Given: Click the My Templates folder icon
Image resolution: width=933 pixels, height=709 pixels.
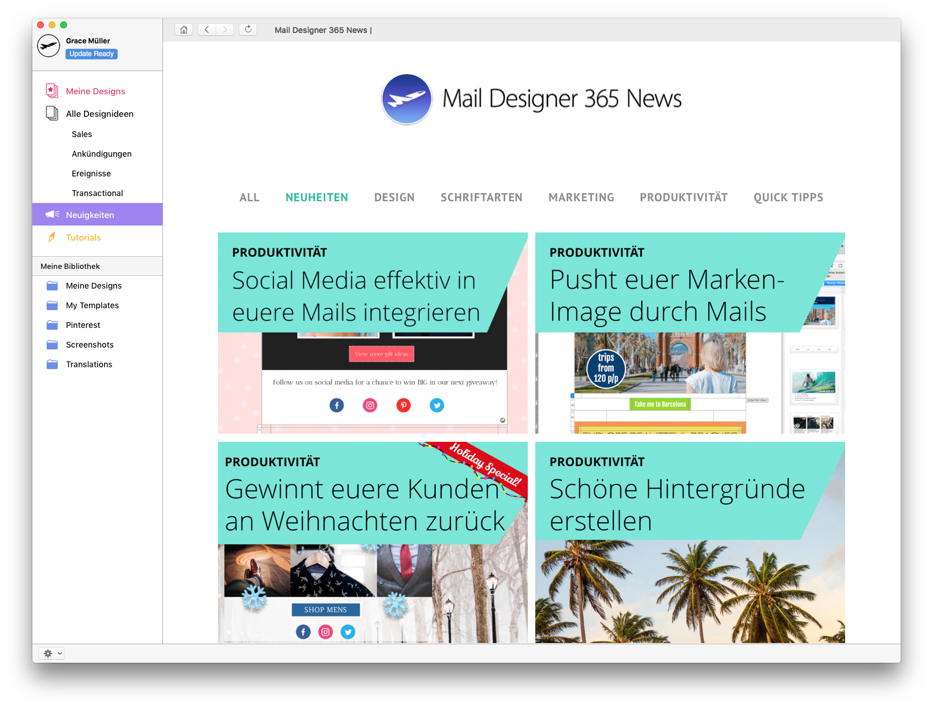Looking at the screenshot, I should click(x=52, y=305).
